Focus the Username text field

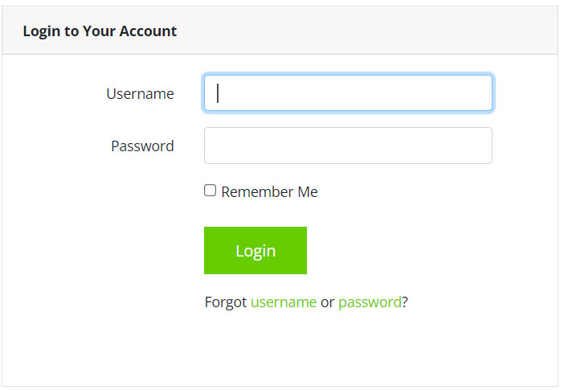pos(348,93)
